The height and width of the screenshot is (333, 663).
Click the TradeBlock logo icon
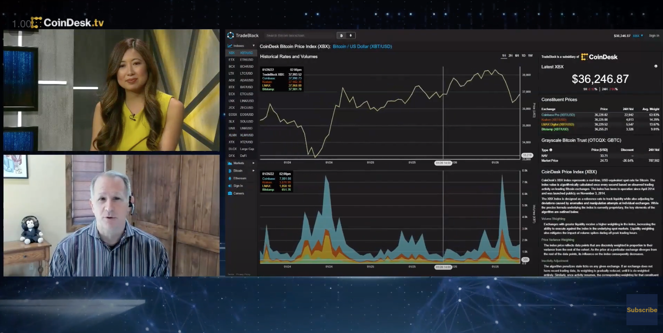pos(230,35)
